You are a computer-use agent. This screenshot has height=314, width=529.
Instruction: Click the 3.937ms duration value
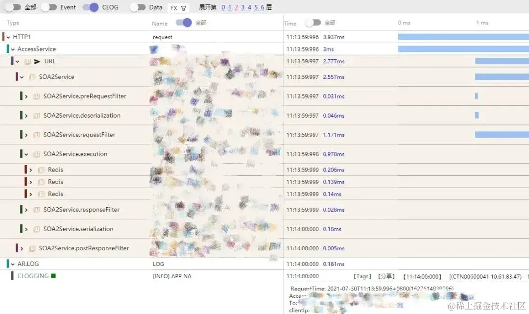[334, 37]
